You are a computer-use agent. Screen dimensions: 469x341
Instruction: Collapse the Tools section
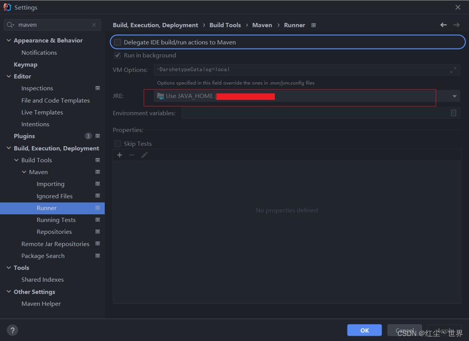point(8,268)
